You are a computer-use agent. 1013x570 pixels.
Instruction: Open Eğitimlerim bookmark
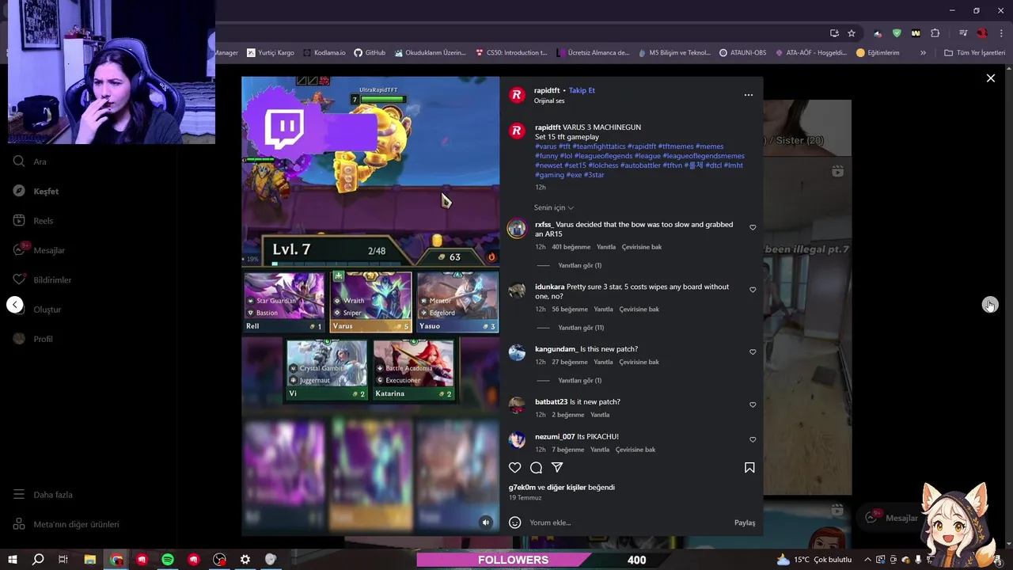(878, 53)
